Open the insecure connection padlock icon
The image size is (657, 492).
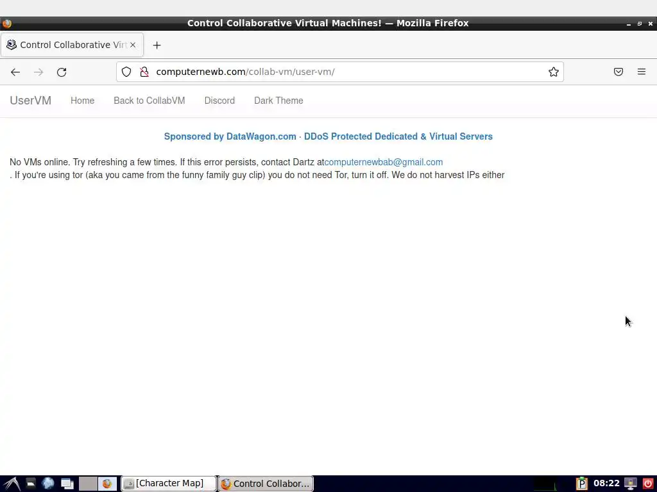(x=144, y=72)
